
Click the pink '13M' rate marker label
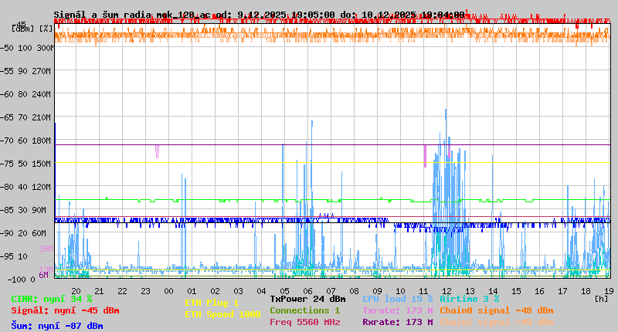pyautogui.click(x=46, y=269)
